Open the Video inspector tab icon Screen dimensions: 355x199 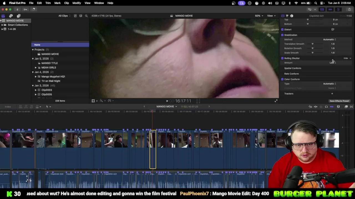point(283,16)
